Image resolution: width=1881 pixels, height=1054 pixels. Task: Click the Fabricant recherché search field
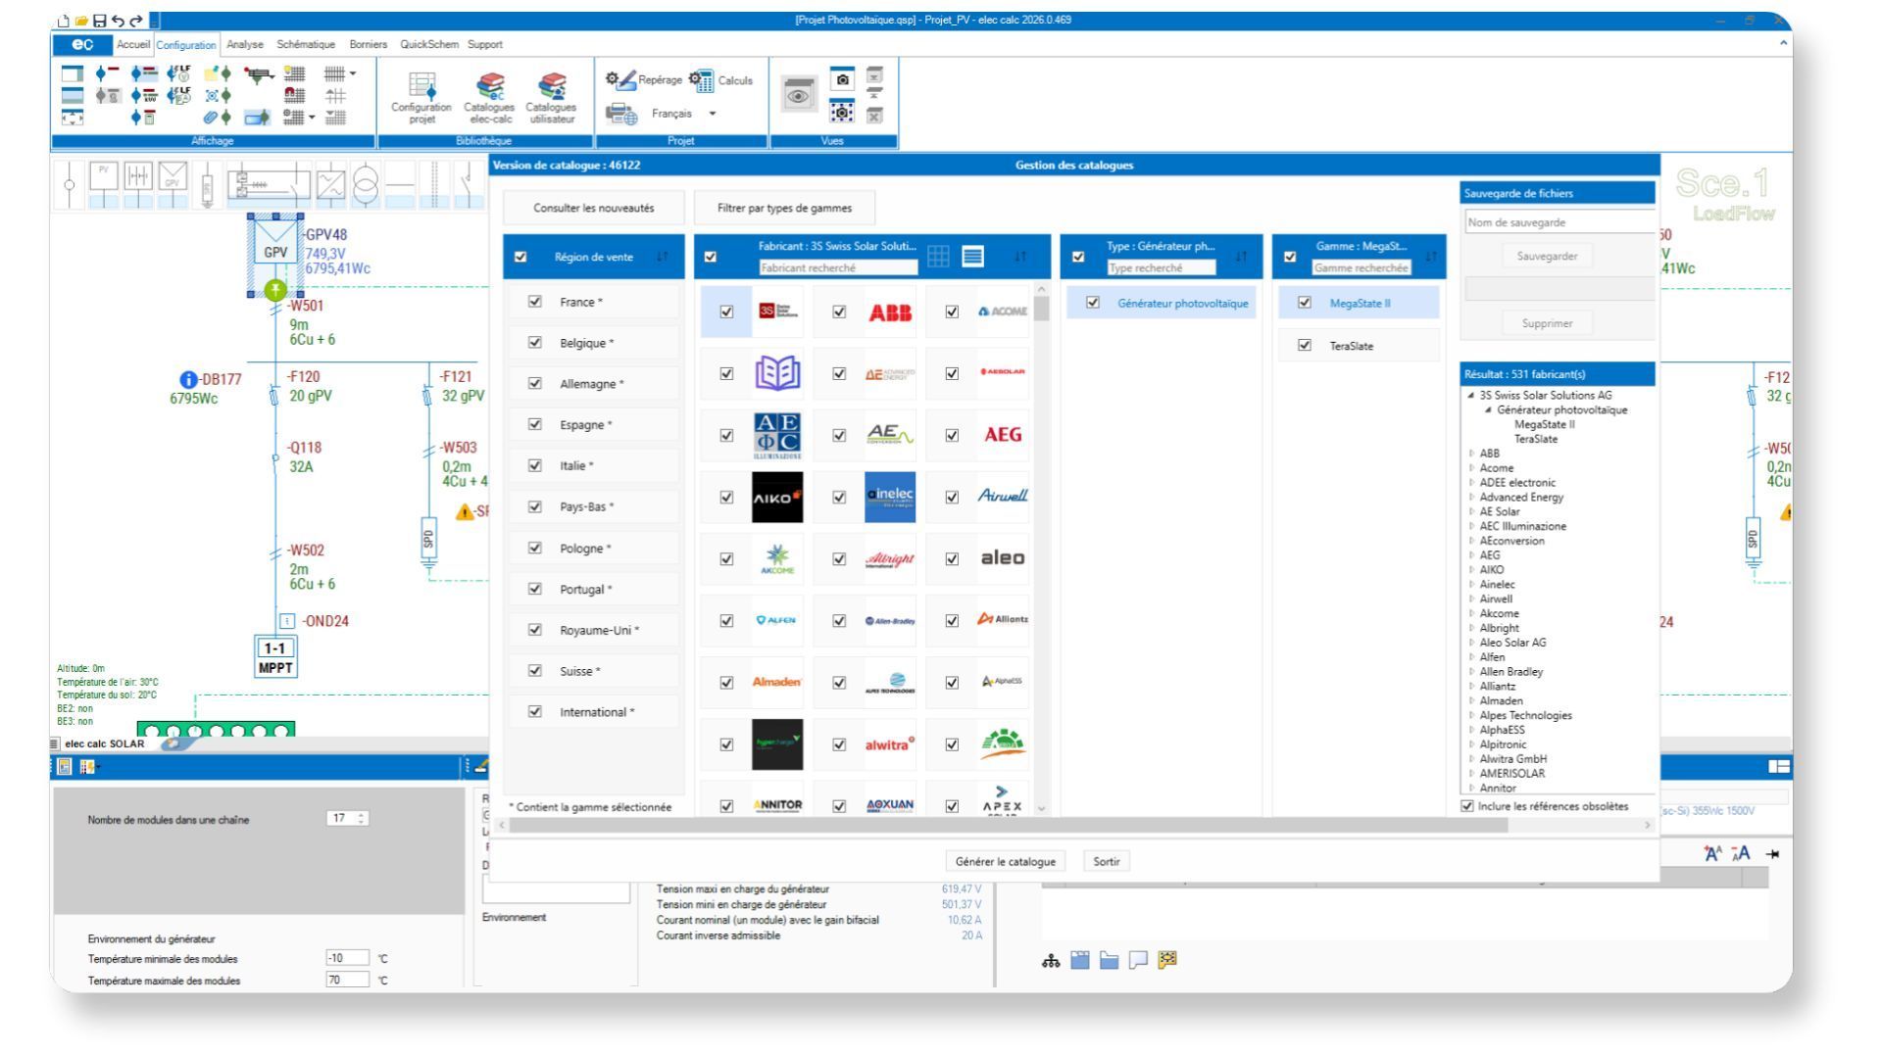click(x=838, y=266)
